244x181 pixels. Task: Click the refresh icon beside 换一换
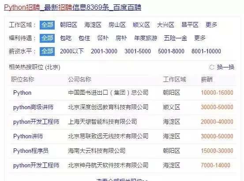coord(212,67)
